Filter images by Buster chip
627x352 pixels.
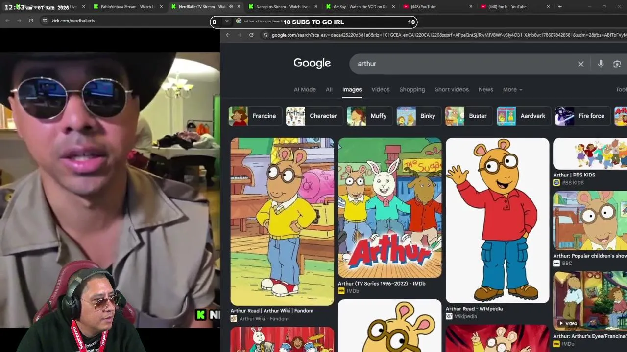(469, 116)
